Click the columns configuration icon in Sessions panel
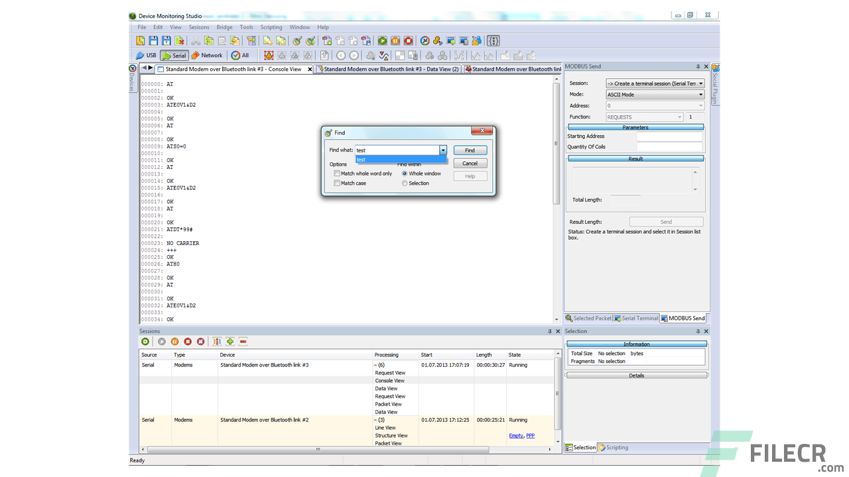 click(217, 341)
